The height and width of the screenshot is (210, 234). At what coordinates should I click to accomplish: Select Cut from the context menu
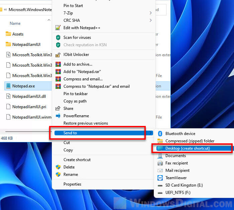click(x=67, y=143)
